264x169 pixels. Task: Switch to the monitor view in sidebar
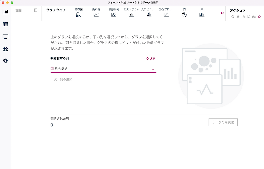tap(5, 37)
